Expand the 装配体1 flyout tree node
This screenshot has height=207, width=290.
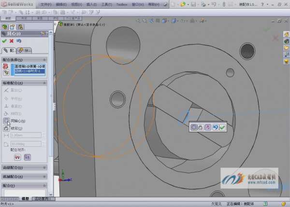pos(56,24)
